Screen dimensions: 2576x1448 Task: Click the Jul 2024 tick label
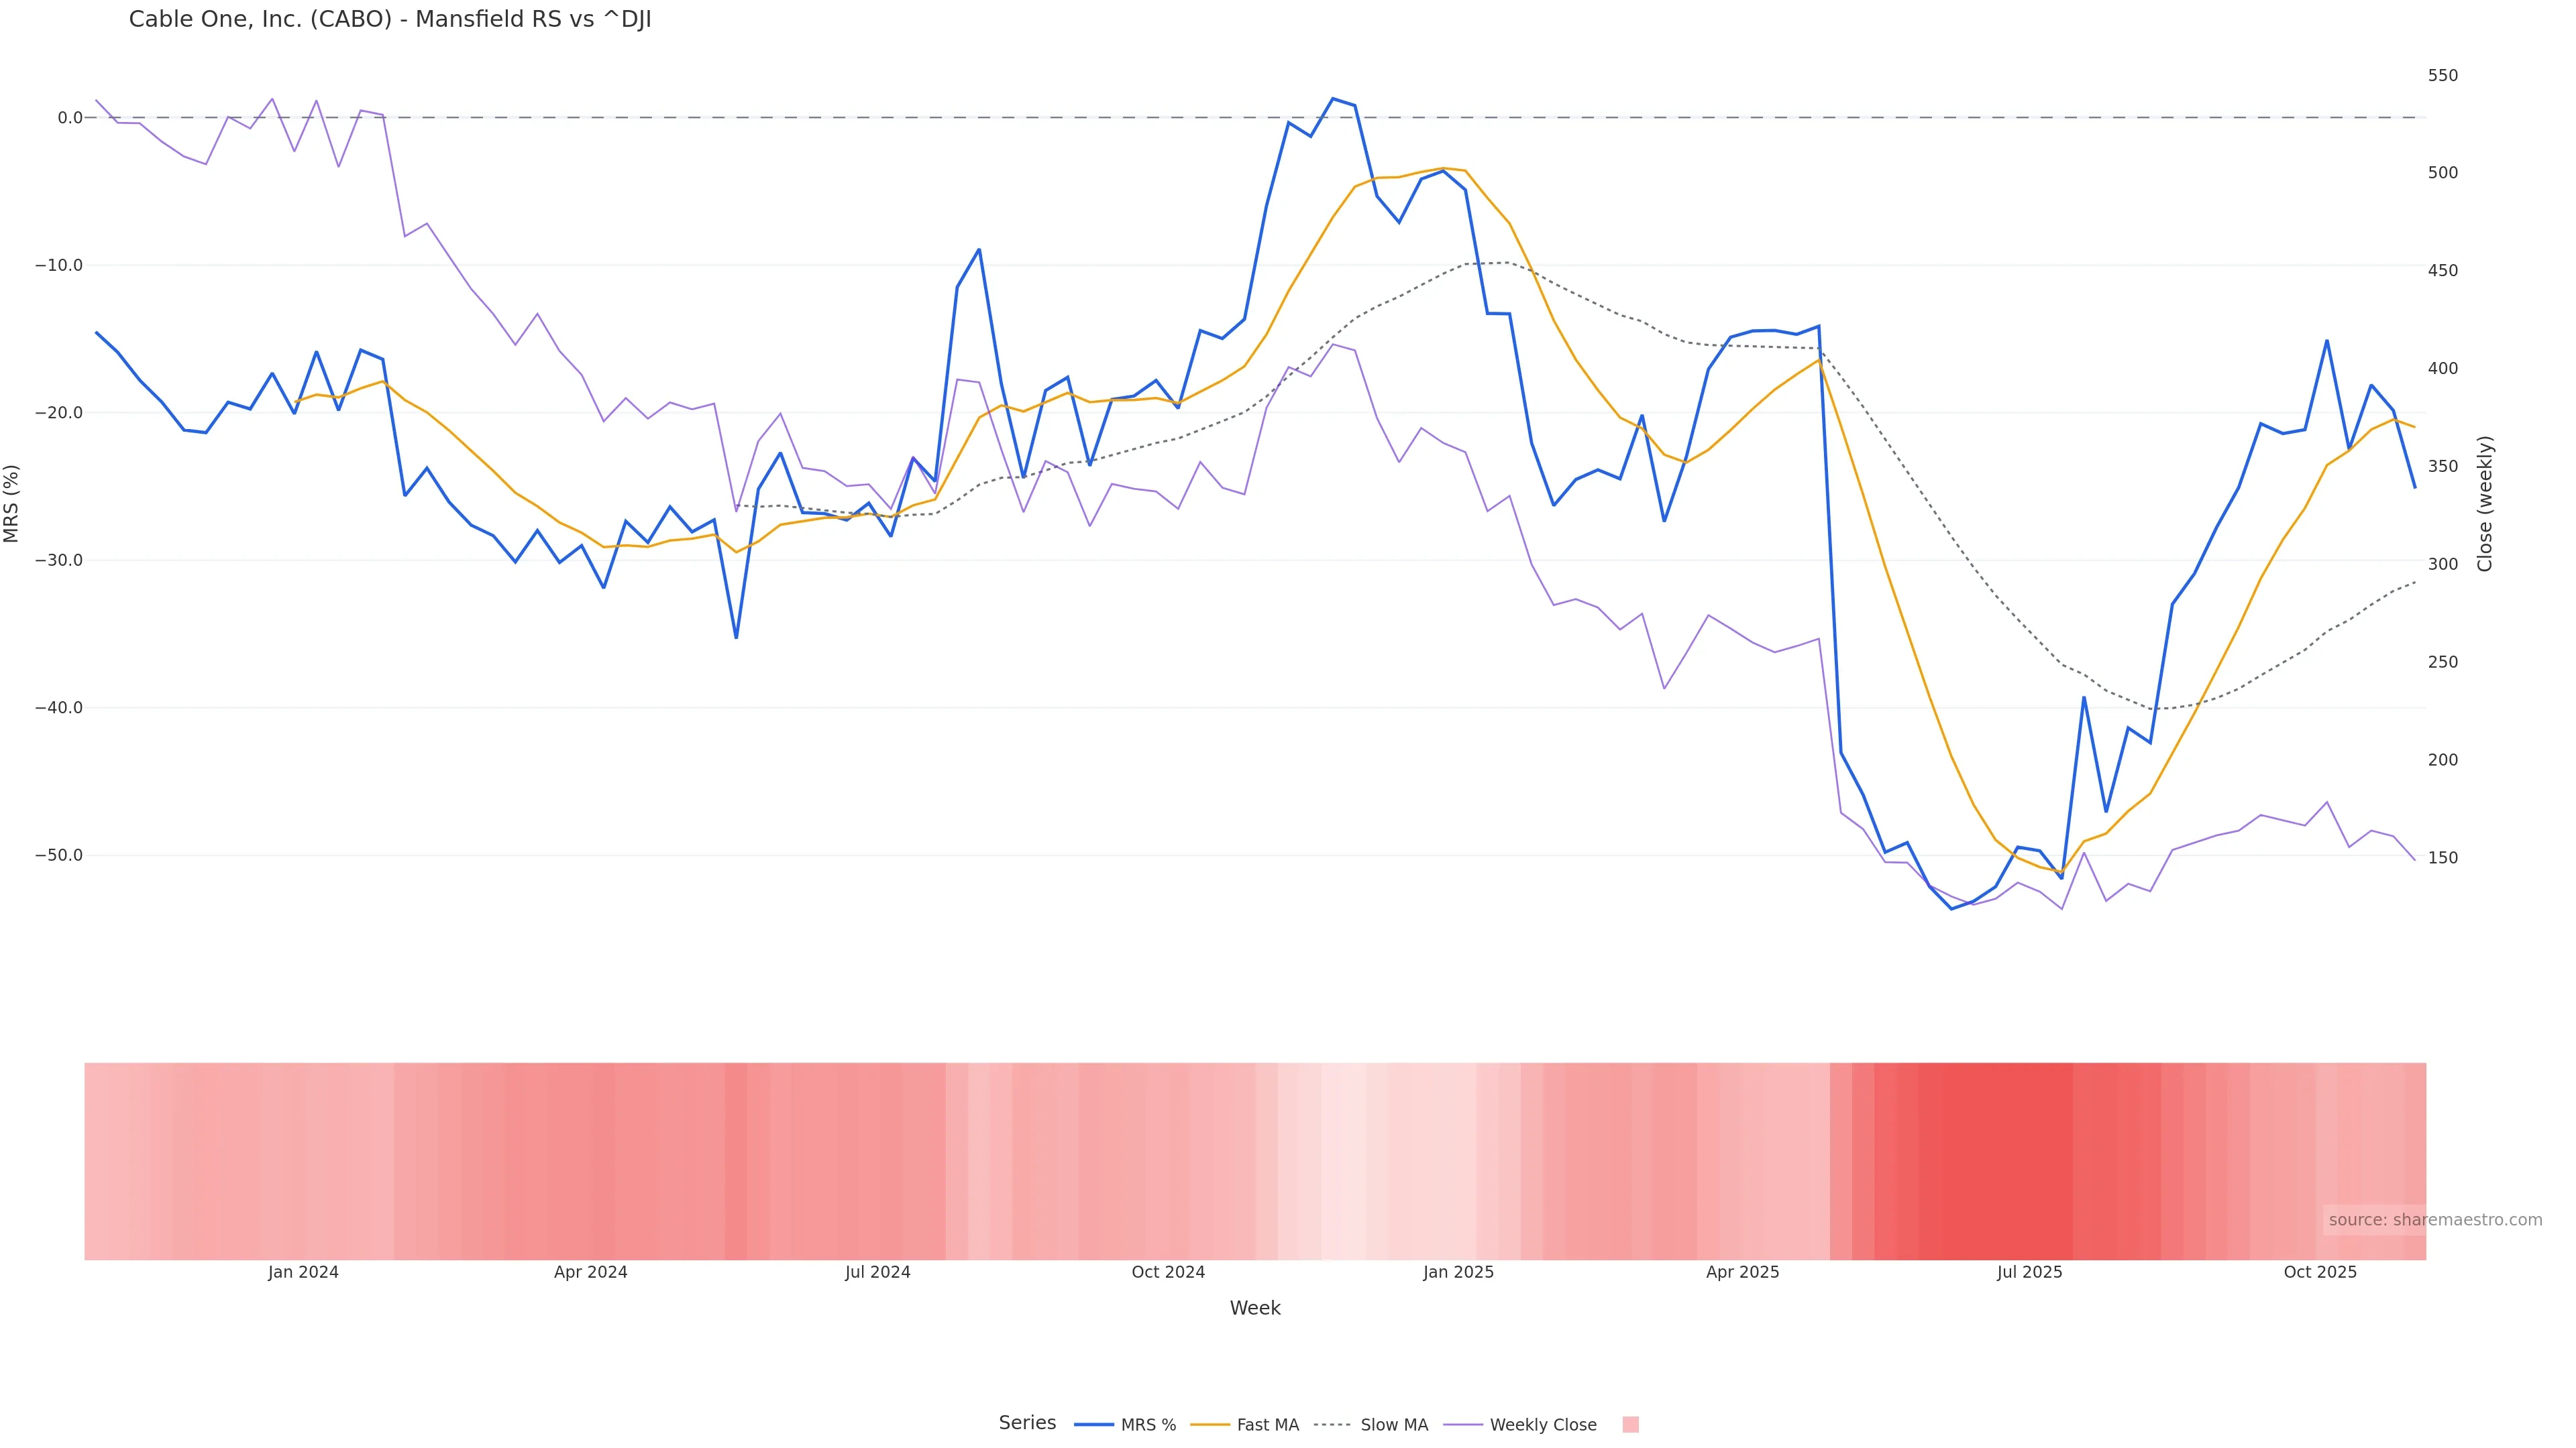pos(877,1273)
